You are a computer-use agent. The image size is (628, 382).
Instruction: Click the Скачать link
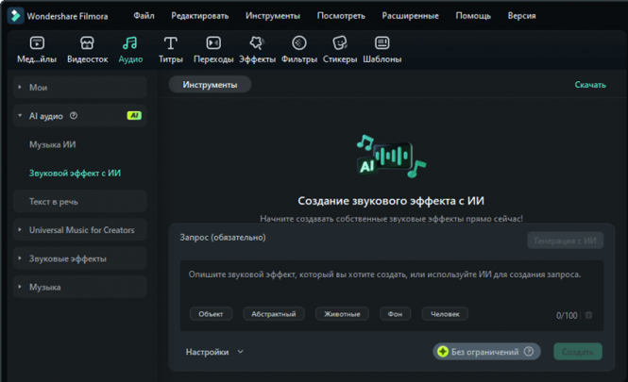point(589,85)
